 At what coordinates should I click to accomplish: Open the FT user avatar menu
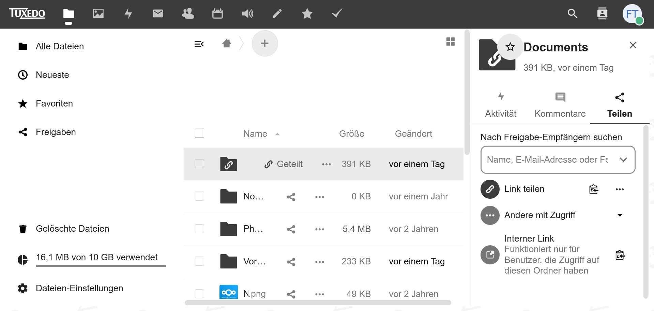coord(633,14)
